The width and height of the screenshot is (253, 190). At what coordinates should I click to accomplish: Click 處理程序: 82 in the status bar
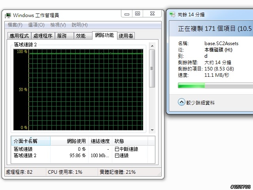(19, 172)
